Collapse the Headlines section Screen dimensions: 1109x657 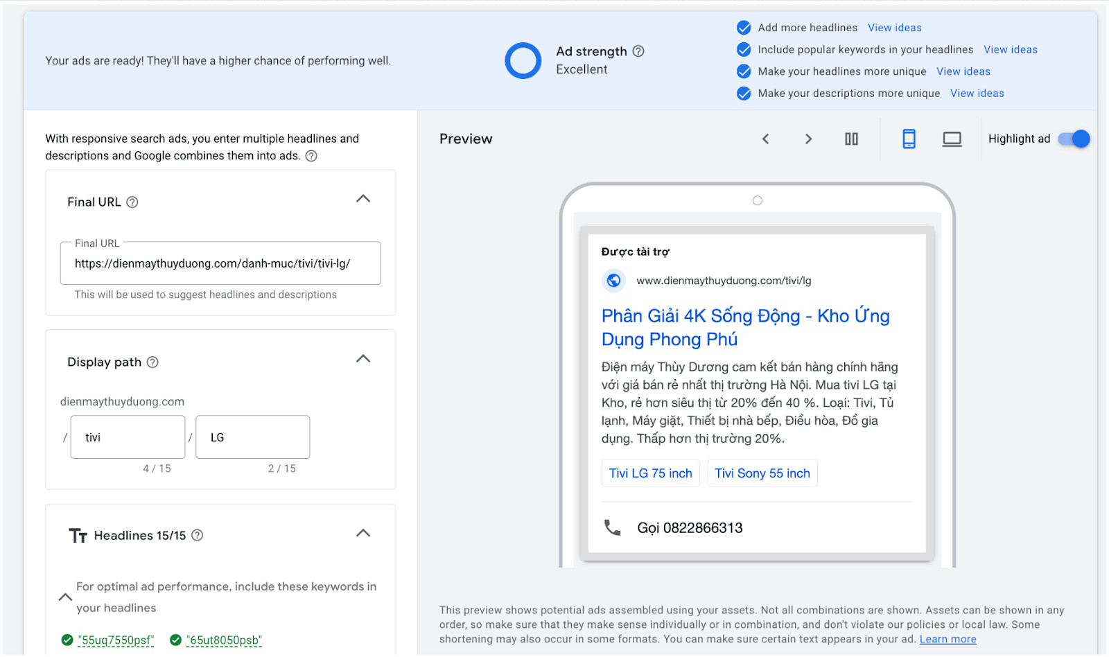click(x=363, y=534)
